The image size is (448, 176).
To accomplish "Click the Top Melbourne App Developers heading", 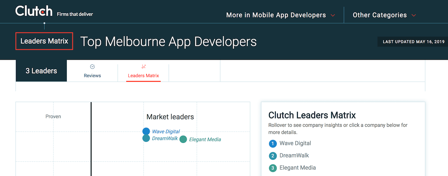I will pyautogui.click(x=169, y=42).
